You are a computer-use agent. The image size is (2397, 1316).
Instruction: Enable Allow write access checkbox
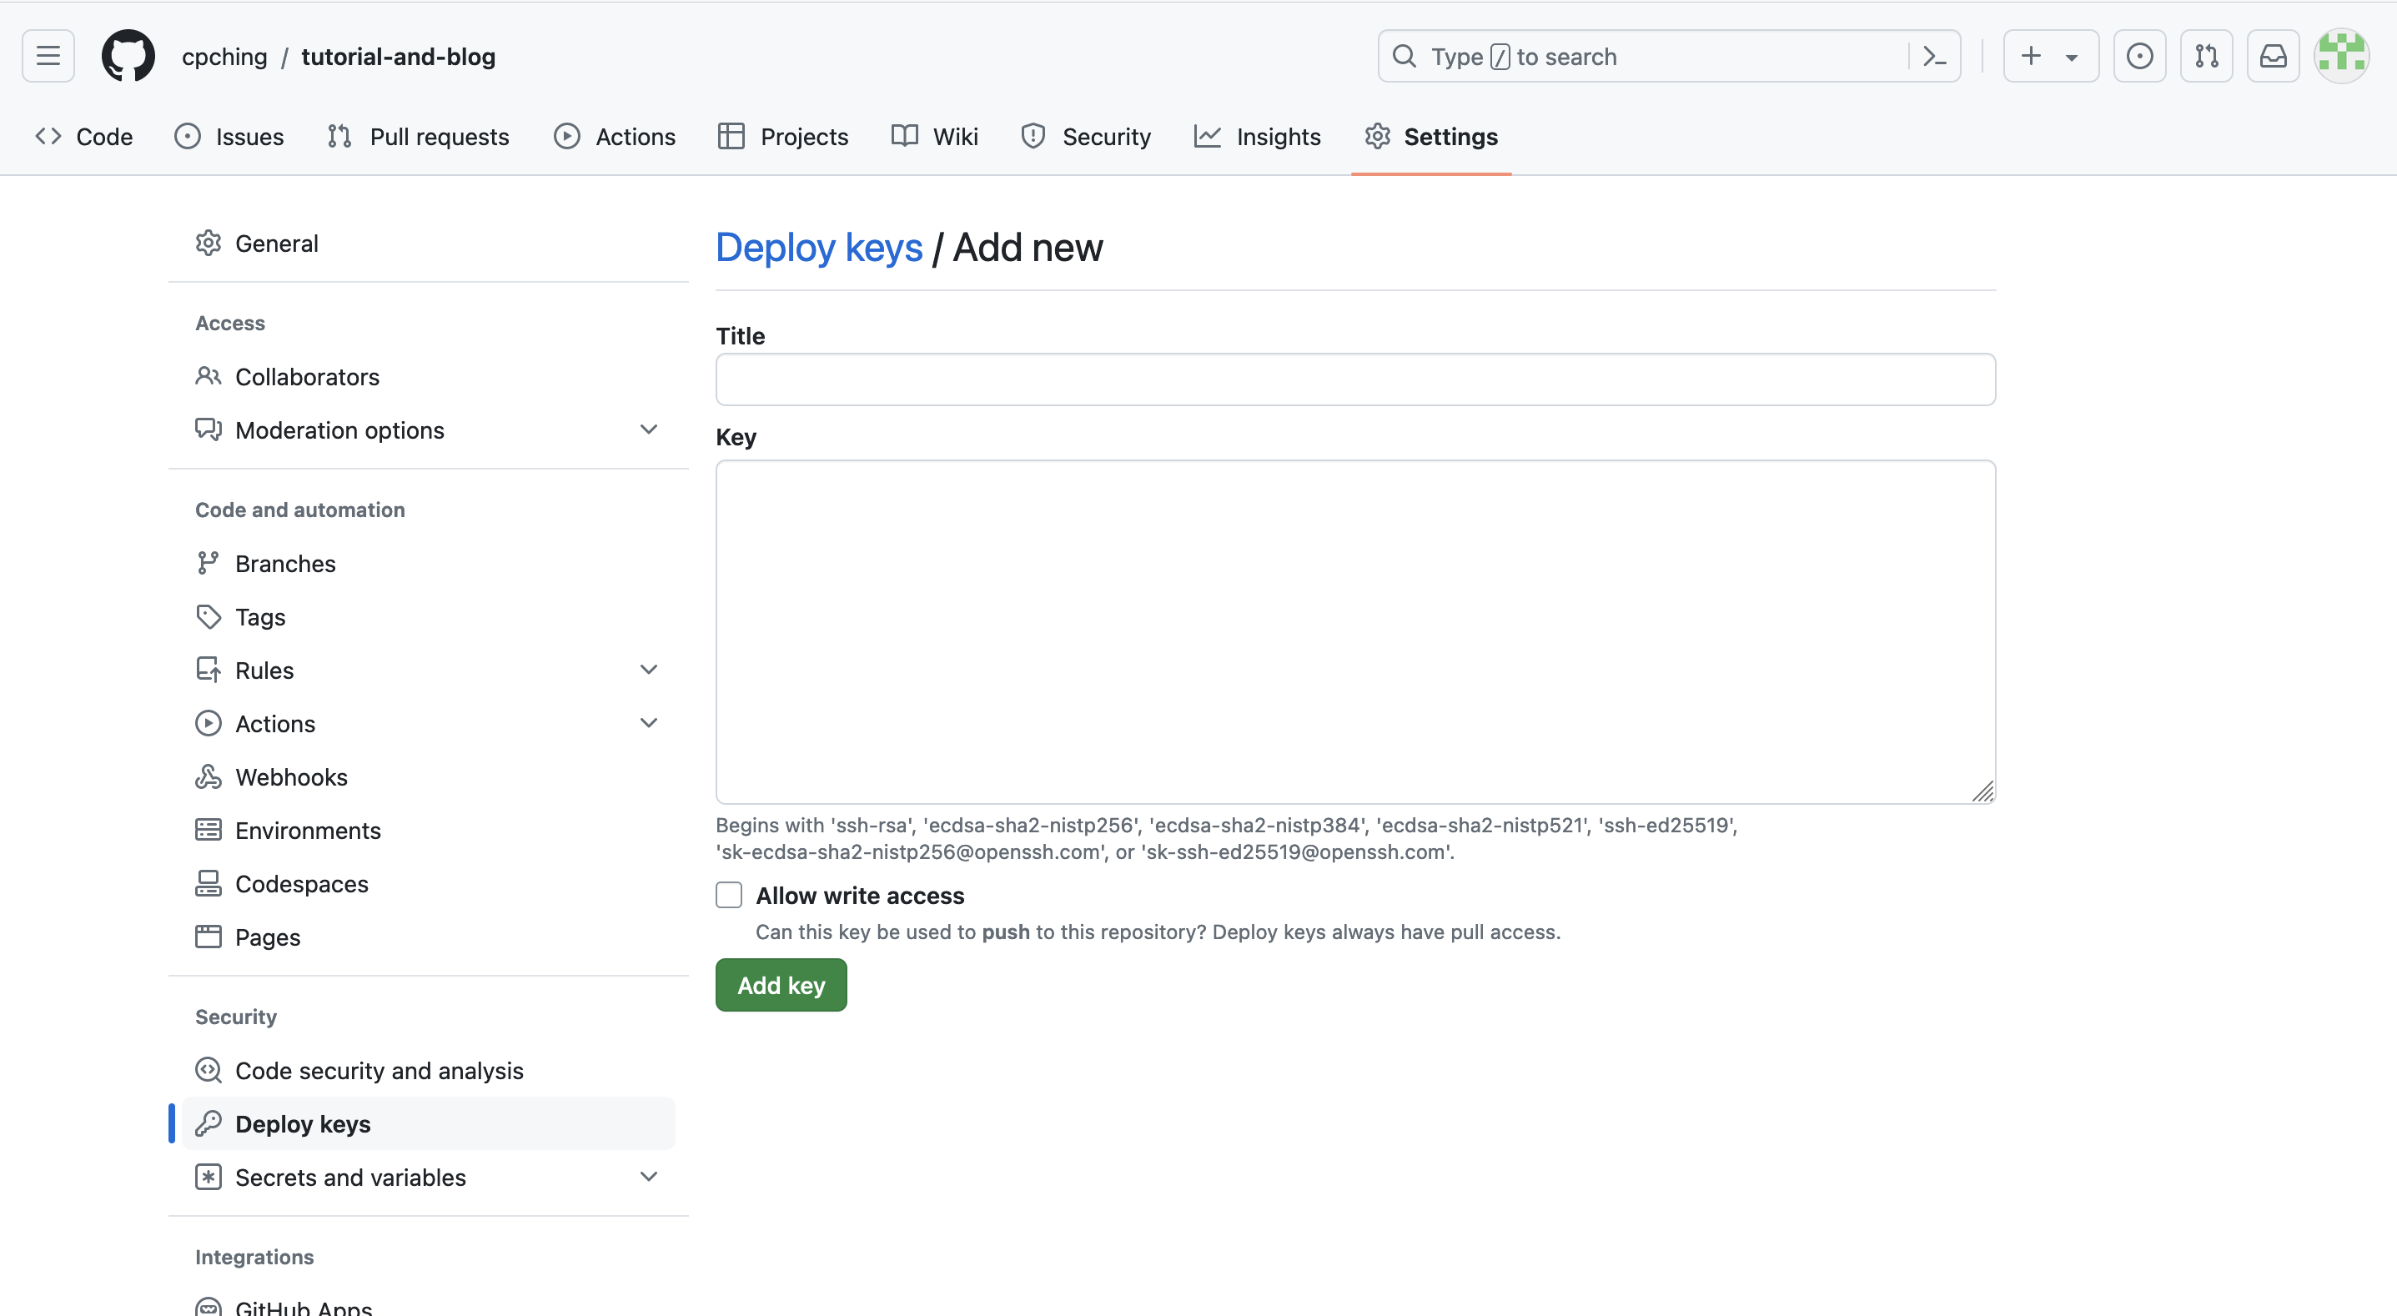(727, 895)
